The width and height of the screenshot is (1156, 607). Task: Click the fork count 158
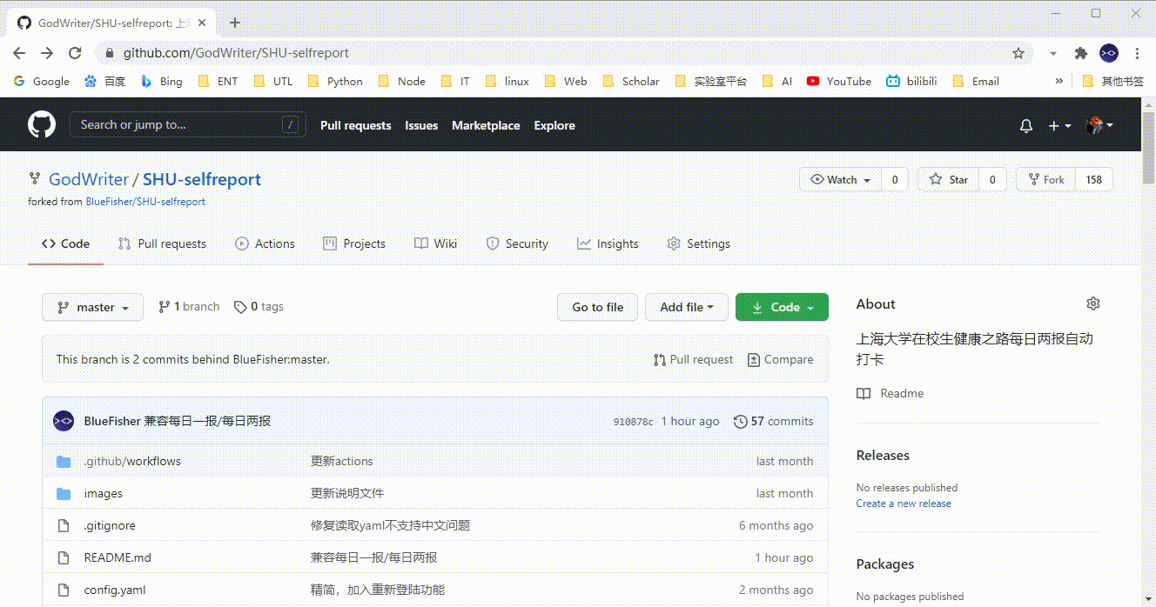pos(1094,179)
